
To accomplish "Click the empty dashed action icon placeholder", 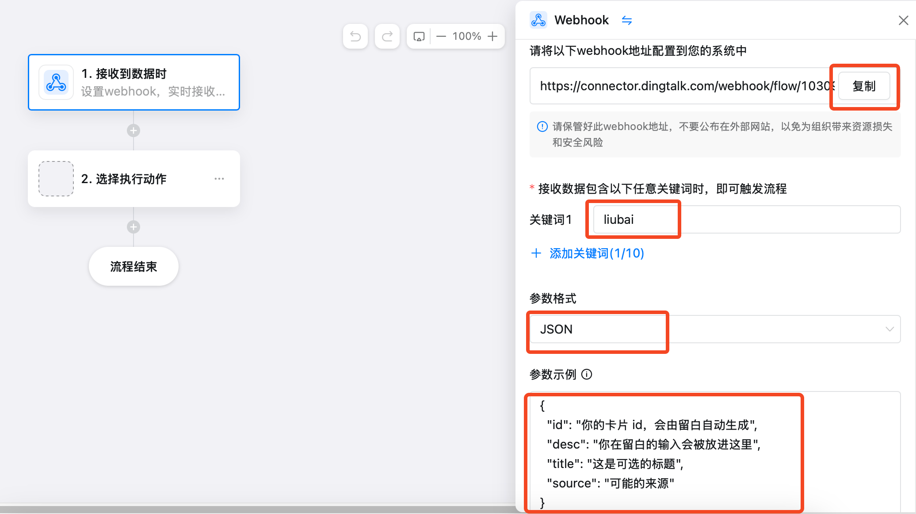I will coord(56,179).
